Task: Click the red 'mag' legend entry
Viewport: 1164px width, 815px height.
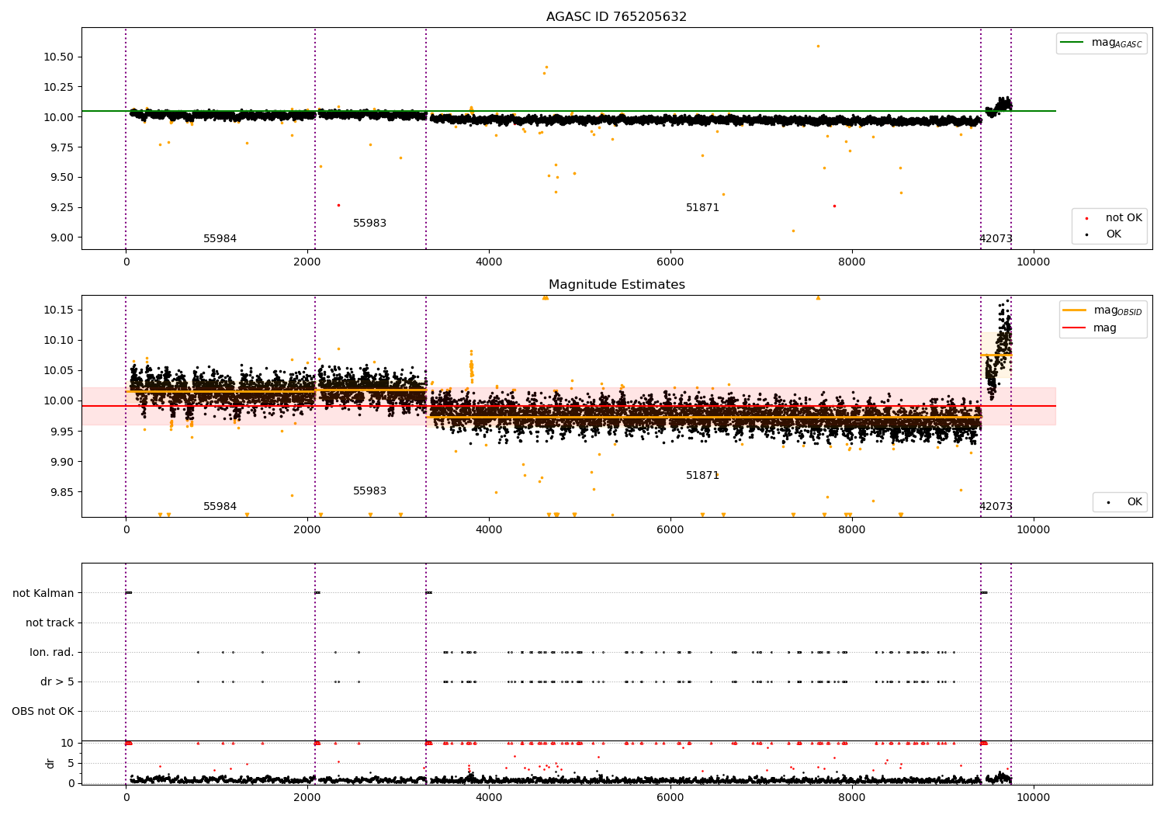Action: pos(1090,328)
